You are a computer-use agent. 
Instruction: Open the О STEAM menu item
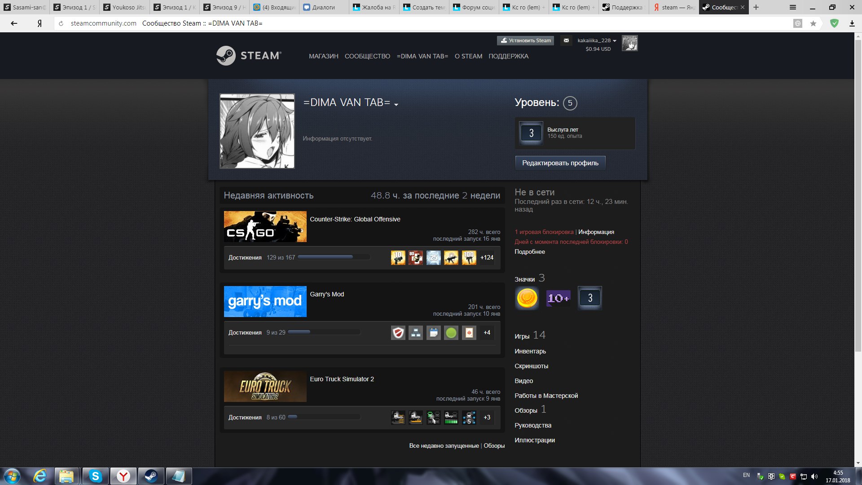[x=468, y=56]
